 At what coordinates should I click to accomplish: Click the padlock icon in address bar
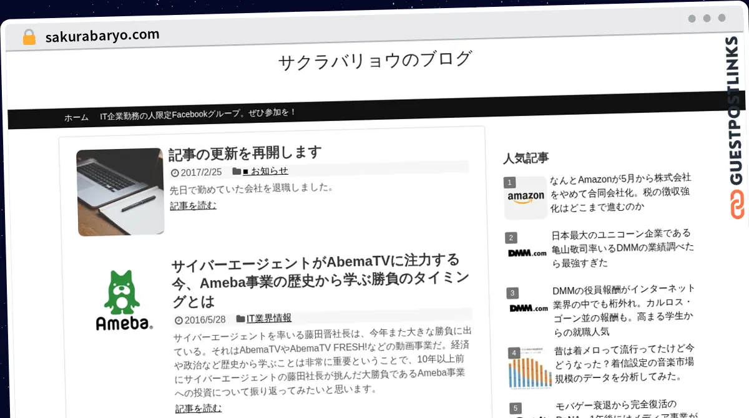[x=29, y=37]
